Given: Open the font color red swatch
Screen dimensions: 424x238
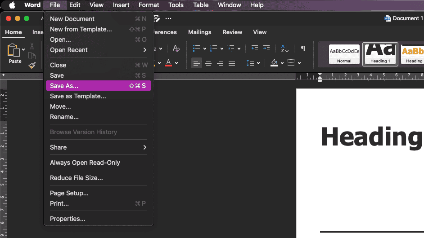Looking at the screenshot, I should (x=168, y=63).
